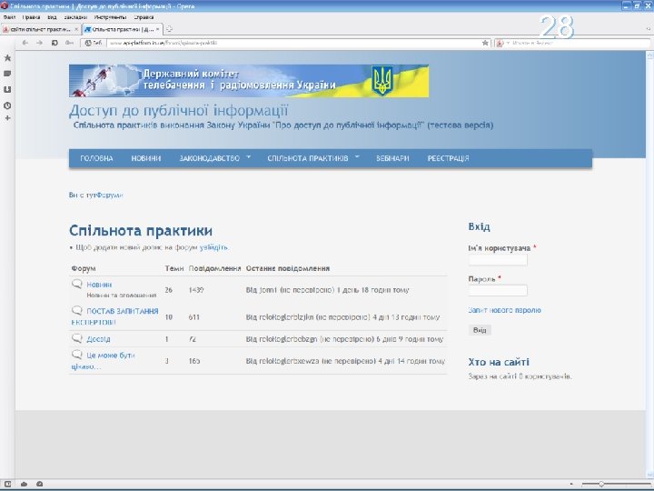Close the first browser tab

click(76, 29)
